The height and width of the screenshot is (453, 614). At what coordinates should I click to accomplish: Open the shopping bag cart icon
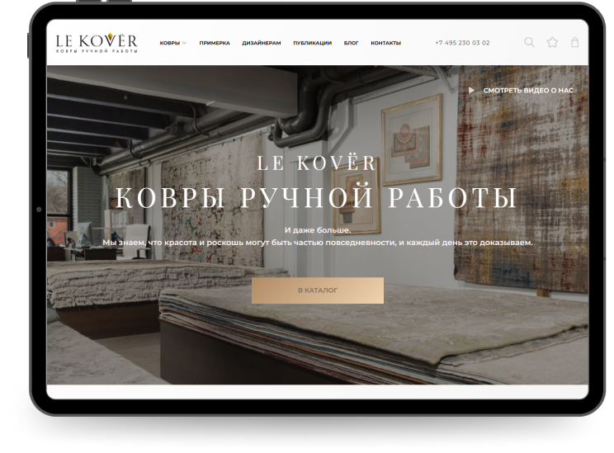coord(574,42)
